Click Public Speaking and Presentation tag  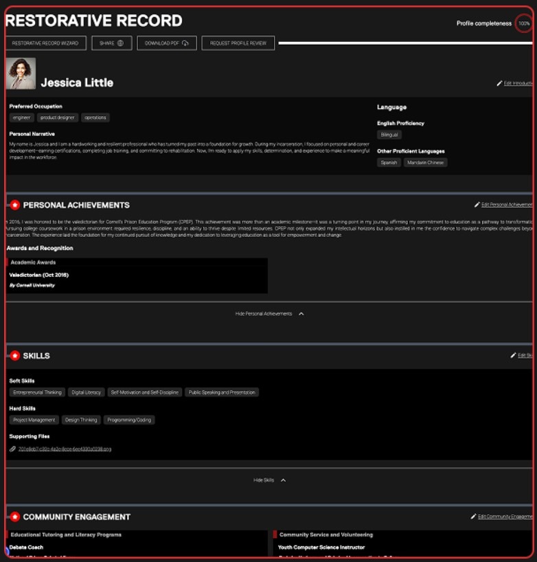point(222,392)
